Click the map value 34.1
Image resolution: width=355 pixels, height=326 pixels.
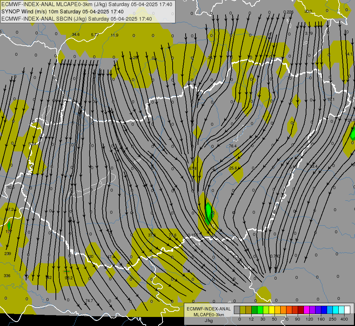tap(211, 58)
